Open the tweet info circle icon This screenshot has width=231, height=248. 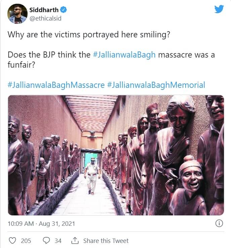(x=219, y=223)
